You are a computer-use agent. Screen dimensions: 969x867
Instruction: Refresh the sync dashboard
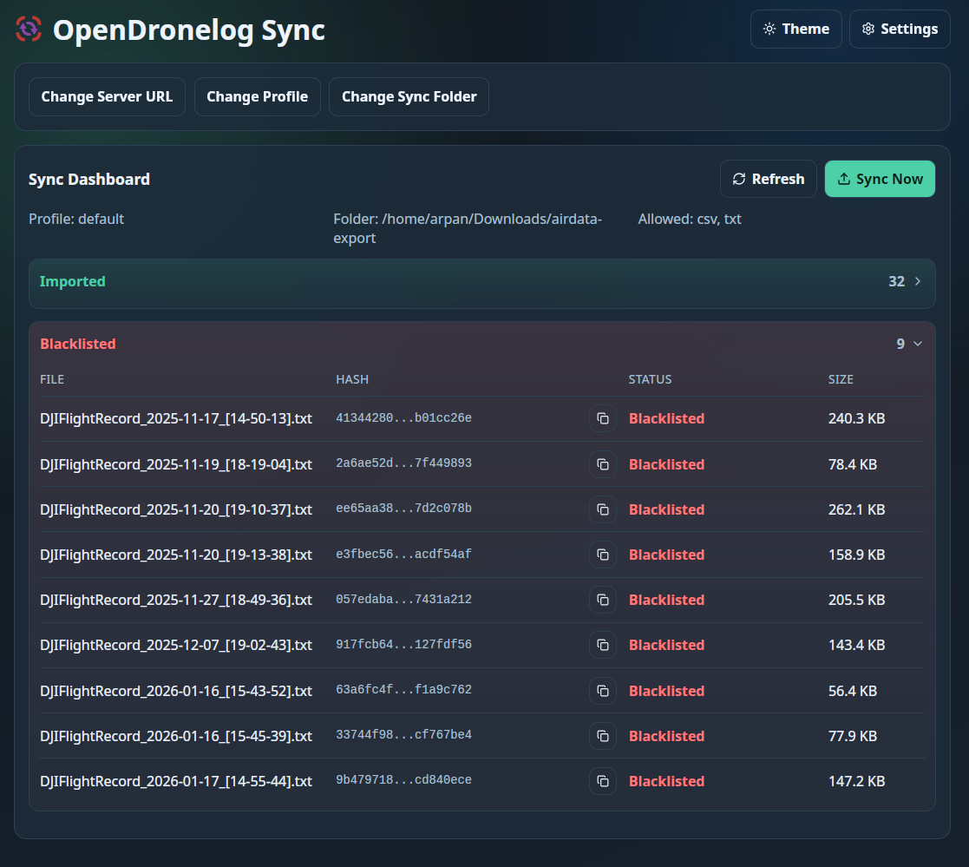768,179
